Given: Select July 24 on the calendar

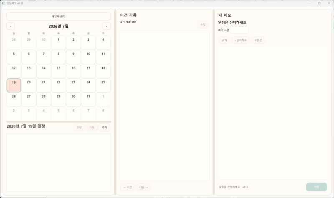Looking at the screenshot, I should (x=89, y=85).
